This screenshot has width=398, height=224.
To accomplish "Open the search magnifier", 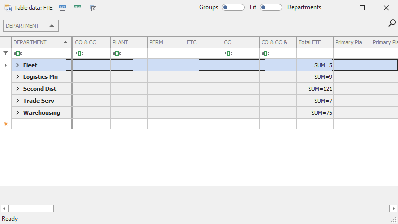I will click(392, 23).
